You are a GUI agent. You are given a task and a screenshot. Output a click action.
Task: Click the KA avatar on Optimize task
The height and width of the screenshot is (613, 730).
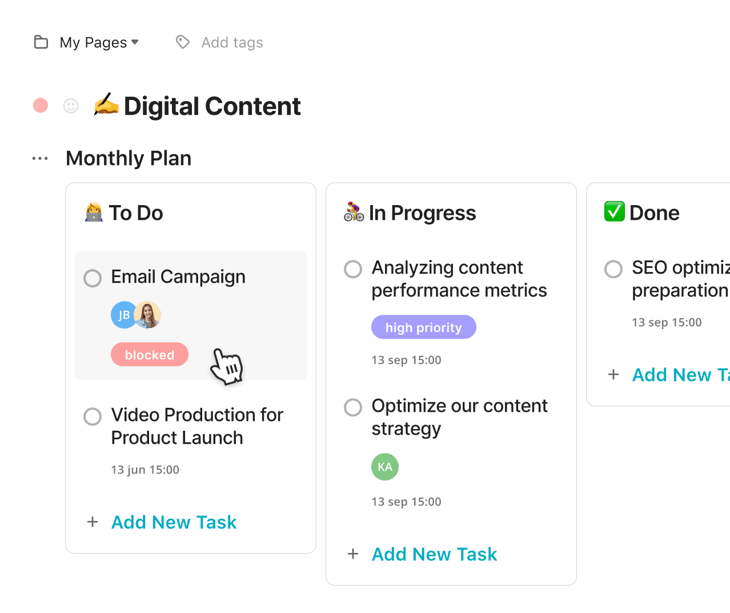click(x=385, y=467)
